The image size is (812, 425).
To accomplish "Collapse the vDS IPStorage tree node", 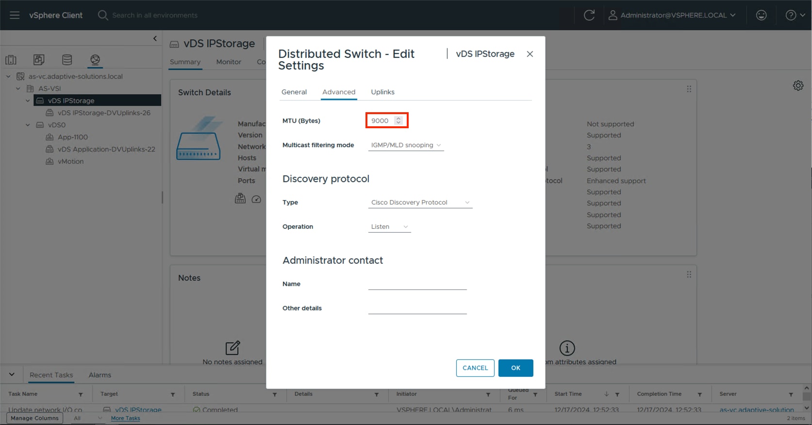I will point(28,101).
